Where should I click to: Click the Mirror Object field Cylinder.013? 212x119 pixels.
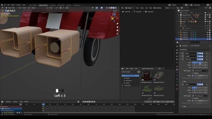(x=200, y=71)
